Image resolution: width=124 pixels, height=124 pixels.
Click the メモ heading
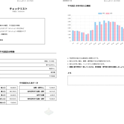[69, 73]
